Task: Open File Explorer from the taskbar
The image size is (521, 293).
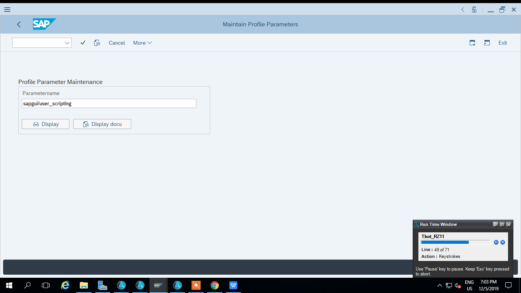Action: [x=84, y=285]
